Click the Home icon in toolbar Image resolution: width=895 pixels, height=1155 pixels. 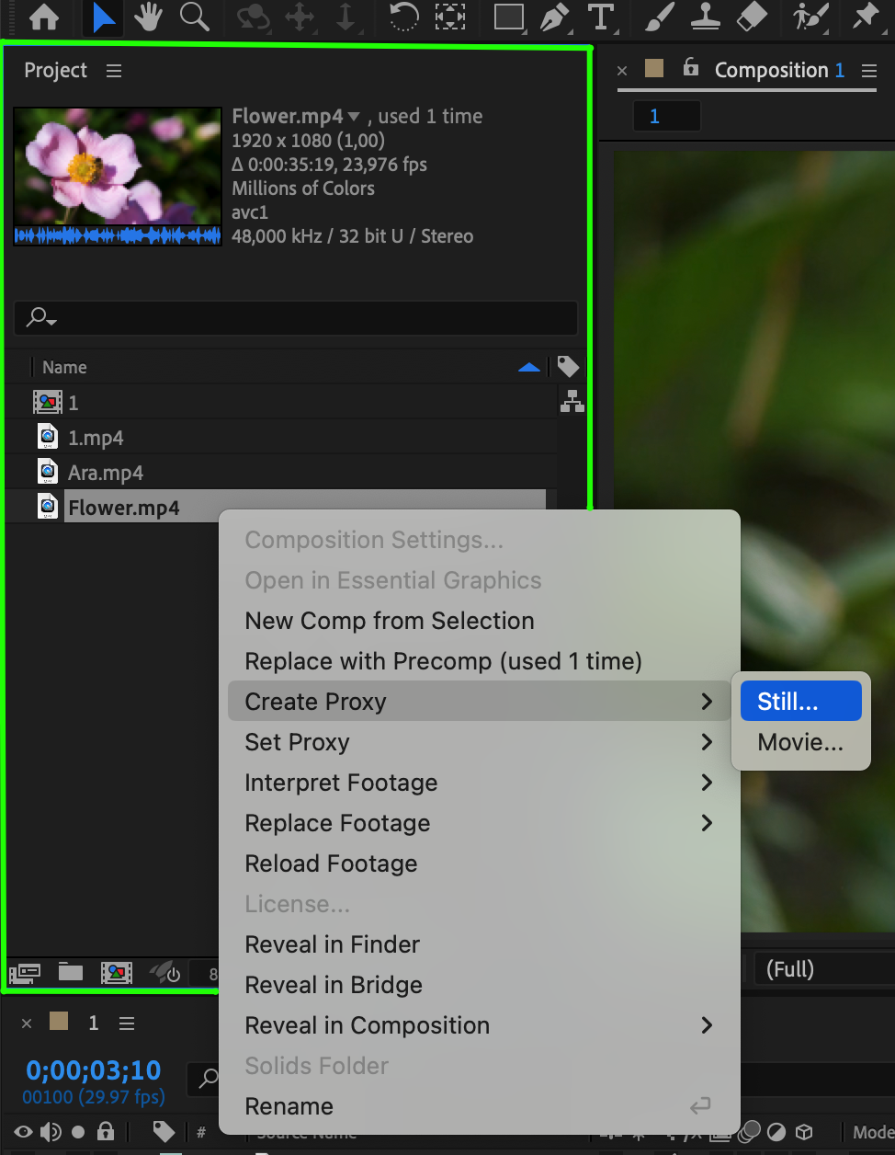point(44,17)
